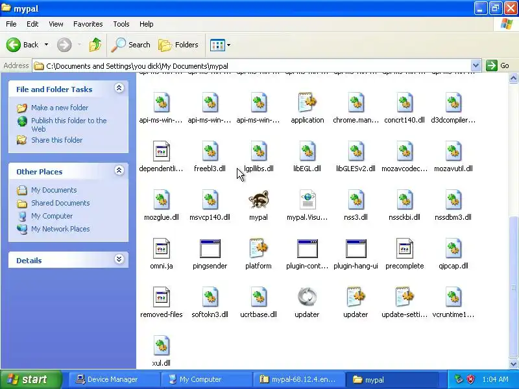
Task: Select the msvcp140.dll file icon
Action: (210, 200)
